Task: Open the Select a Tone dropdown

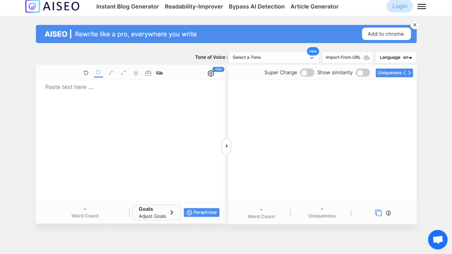Action: 274,58
